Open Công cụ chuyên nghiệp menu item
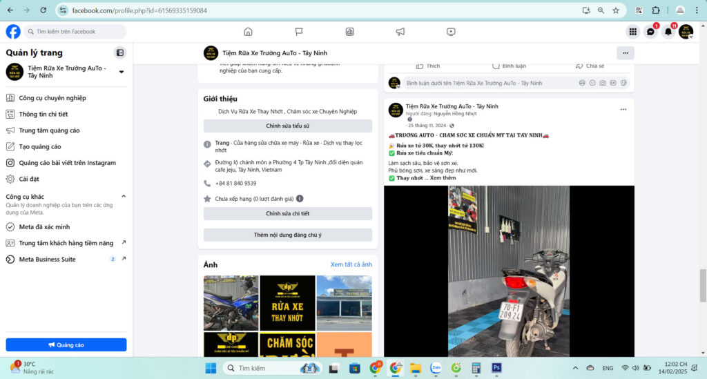Screen dimensions: 707x379 point(52,98)
